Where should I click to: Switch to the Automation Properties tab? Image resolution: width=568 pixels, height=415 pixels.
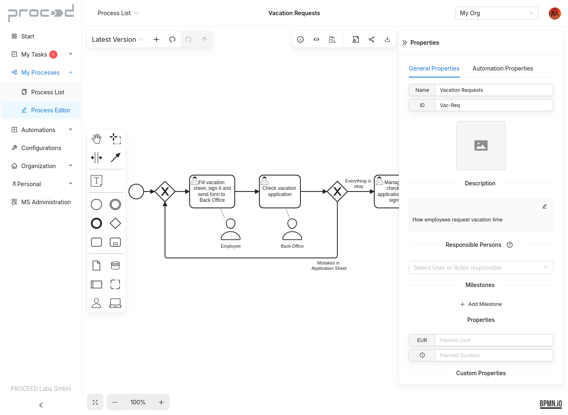click(503, 68)
